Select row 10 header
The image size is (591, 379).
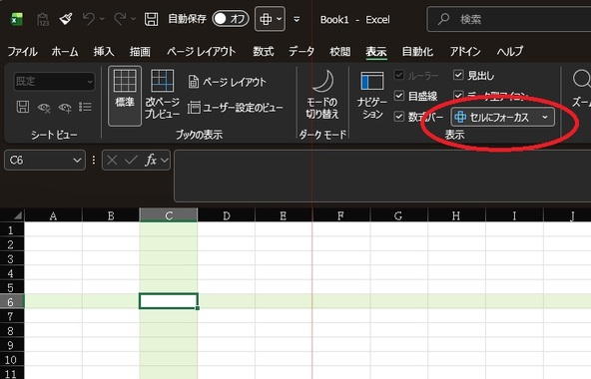pos(12,359)
